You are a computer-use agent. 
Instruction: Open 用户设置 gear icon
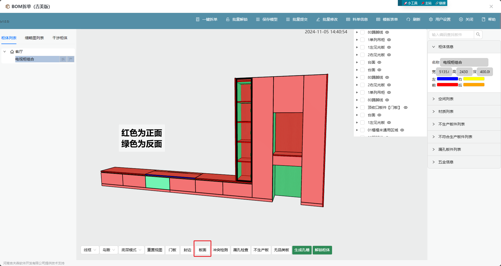coord(431,19)
